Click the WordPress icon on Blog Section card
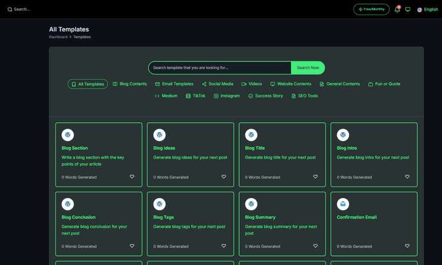Viewport: 442px width, 265px height. (68, 135)
